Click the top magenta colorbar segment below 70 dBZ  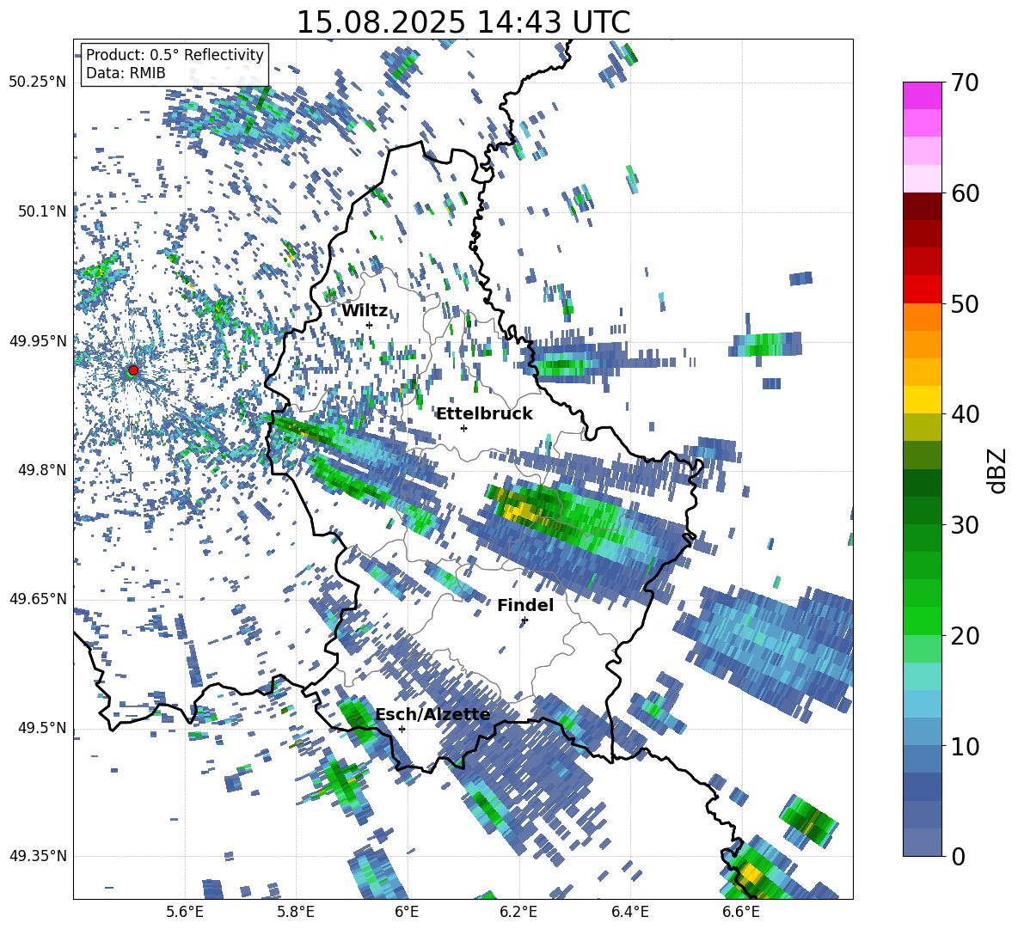922,96
